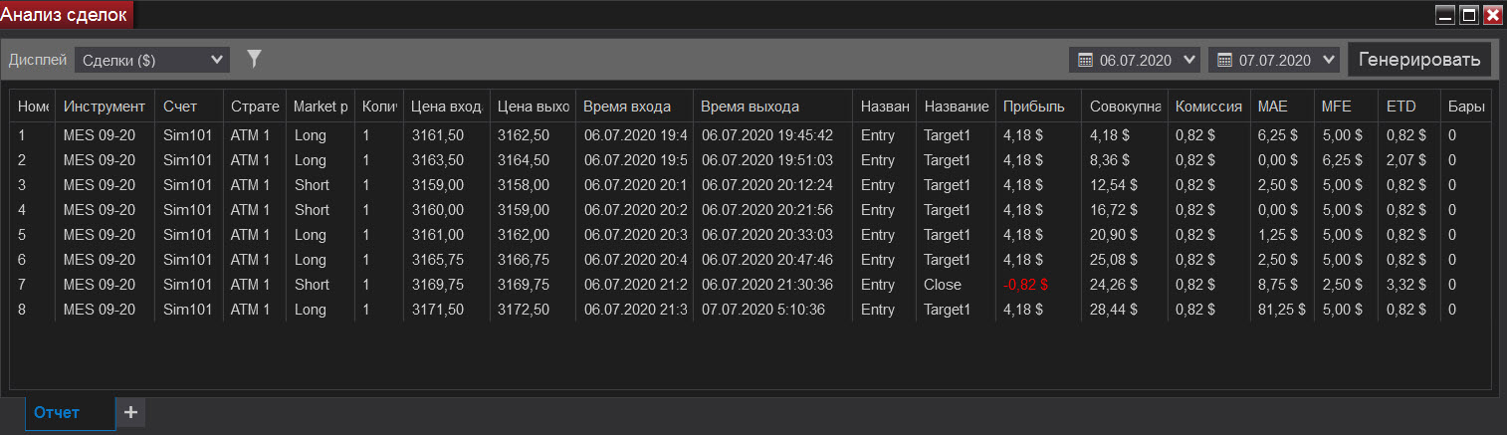This screenshot has height=435, width=1507.
Task: Click the end date calendar icon
Action: [x=1224, y=61]
